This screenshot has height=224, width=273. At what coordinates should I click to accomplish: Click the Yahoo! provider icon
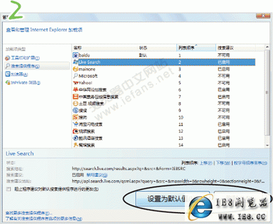click(x=76, y=83)
